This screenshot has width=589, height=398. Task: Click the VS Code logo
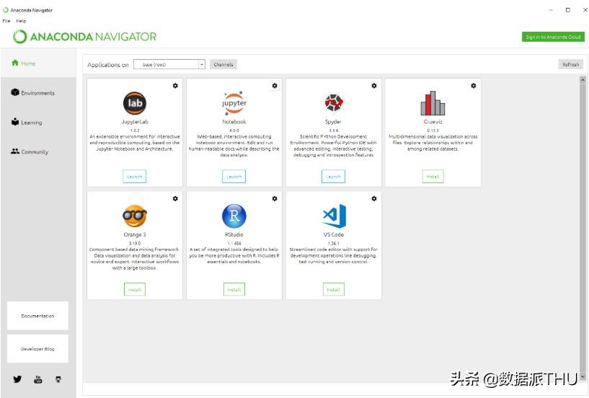pyautogui.click(x=335, y=216)
